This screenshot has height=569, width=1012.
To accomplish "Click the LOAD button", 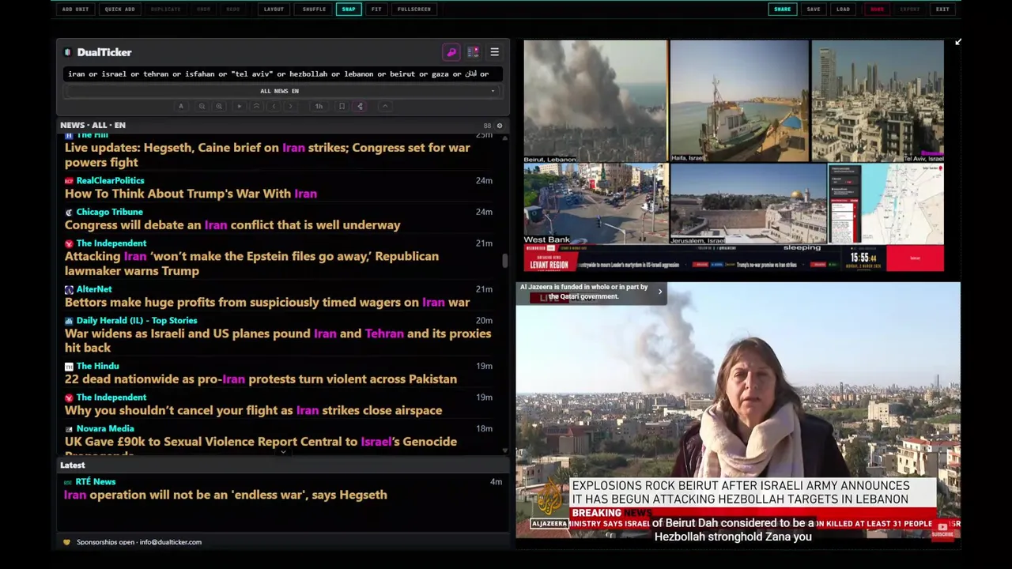I will 844,9.
